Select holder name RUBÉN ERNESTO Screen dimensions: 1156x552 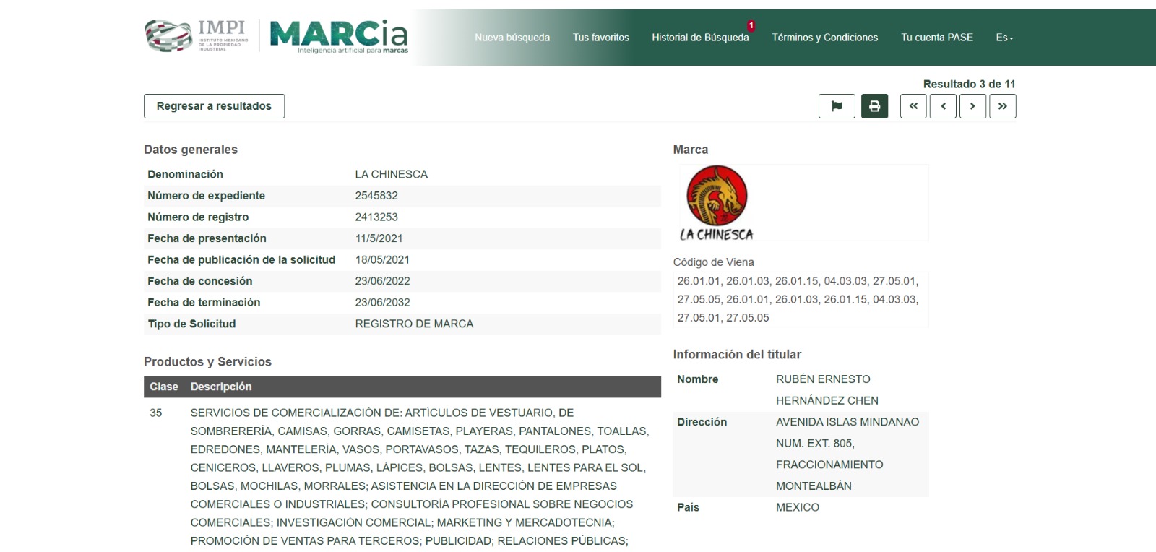point(823,379)
